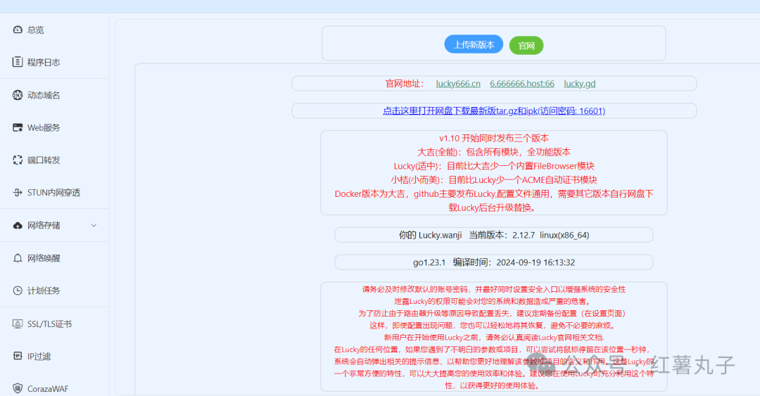
Task: Open the 总览 menu item
Action: [54, 30]
